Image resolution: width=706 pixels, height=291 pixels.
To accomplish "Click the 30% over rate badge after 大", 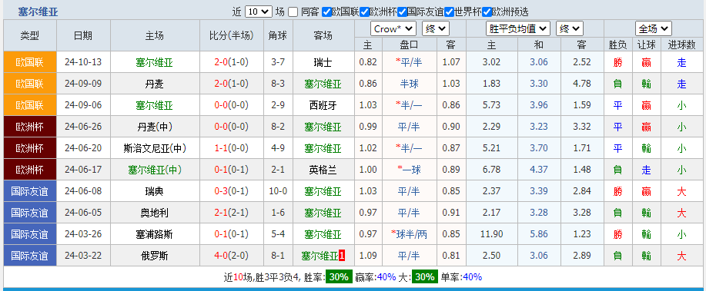I will click(424, 277).
